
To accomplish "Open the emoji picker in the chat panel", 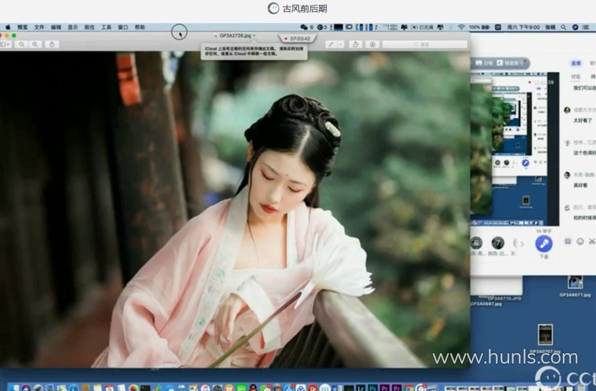I will coord(580,241).
